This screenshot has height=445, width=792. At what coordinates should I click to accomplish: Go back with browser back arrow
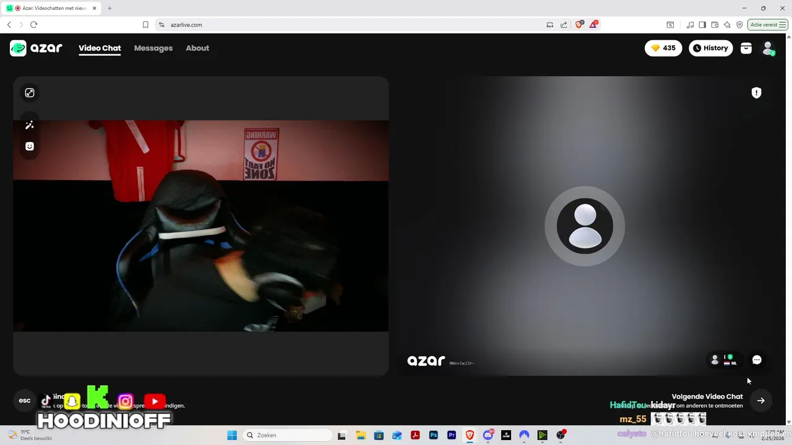9,25
